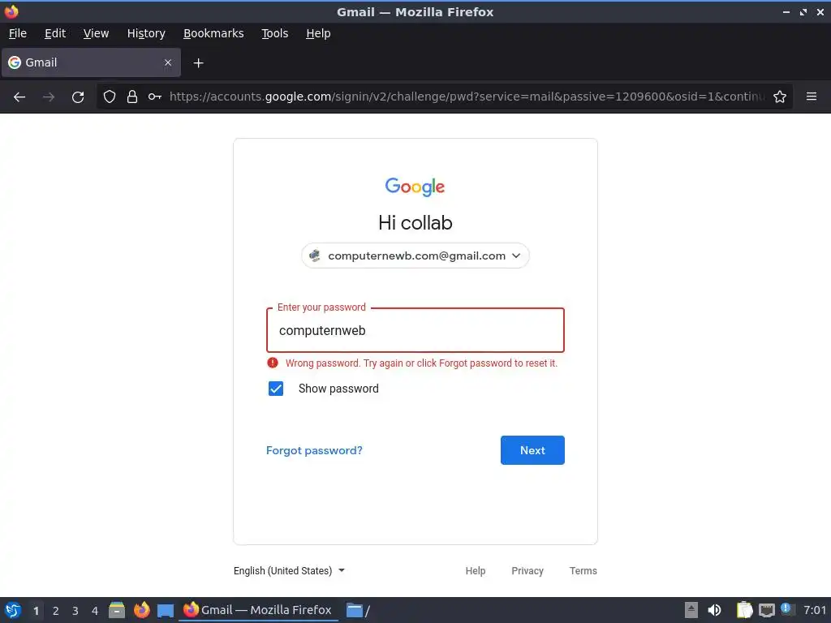Switch to workspace 3
The image size is (831, 623).
point(75,611)
